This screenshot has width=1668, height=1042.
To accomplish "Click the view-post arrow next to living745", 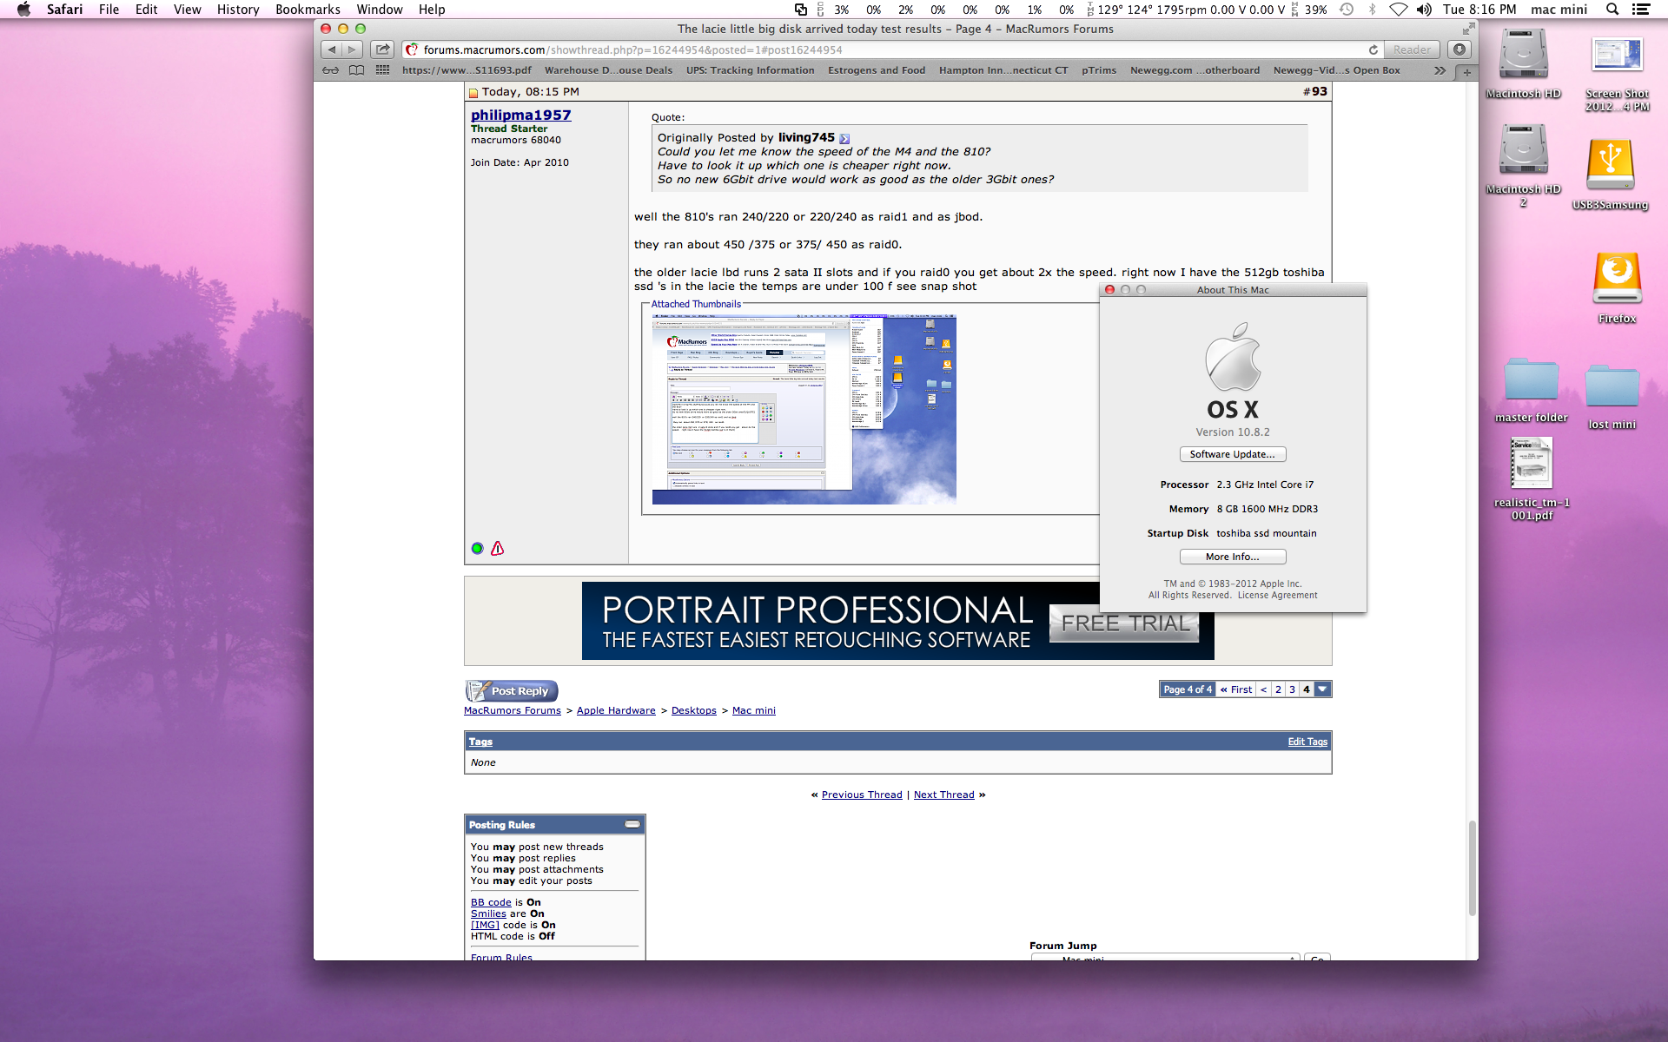I will (844, 138).
